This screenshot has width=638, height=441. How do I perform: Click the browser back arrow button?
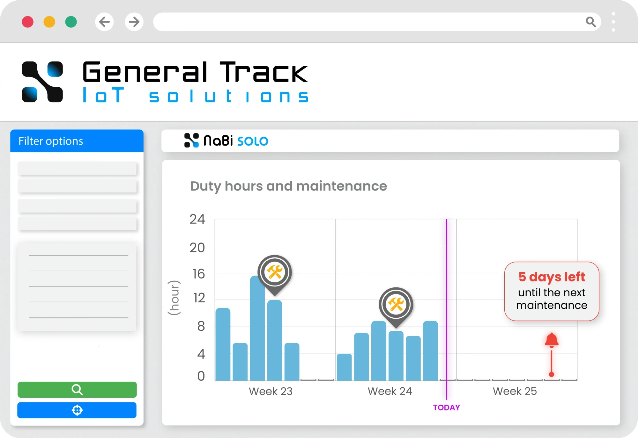104,22
